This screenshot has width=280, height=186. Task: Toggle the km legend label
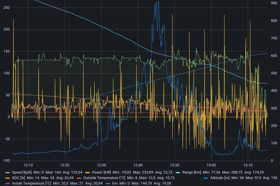pos(115,183)
